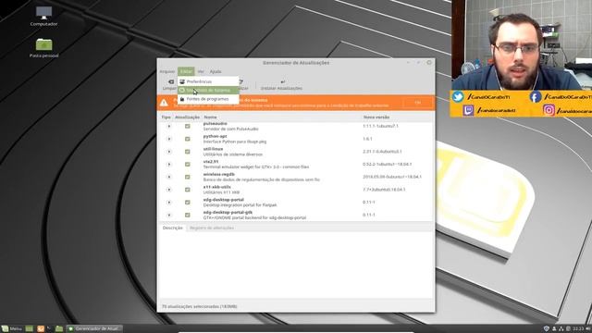Screen dimensions: 592x333
Task: Open the Menu button on the taskbar
Action: [x=11, y=329]
